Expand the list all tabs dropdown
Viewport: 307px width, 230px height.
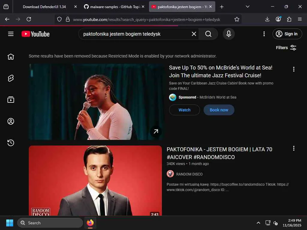coord(248,7)
